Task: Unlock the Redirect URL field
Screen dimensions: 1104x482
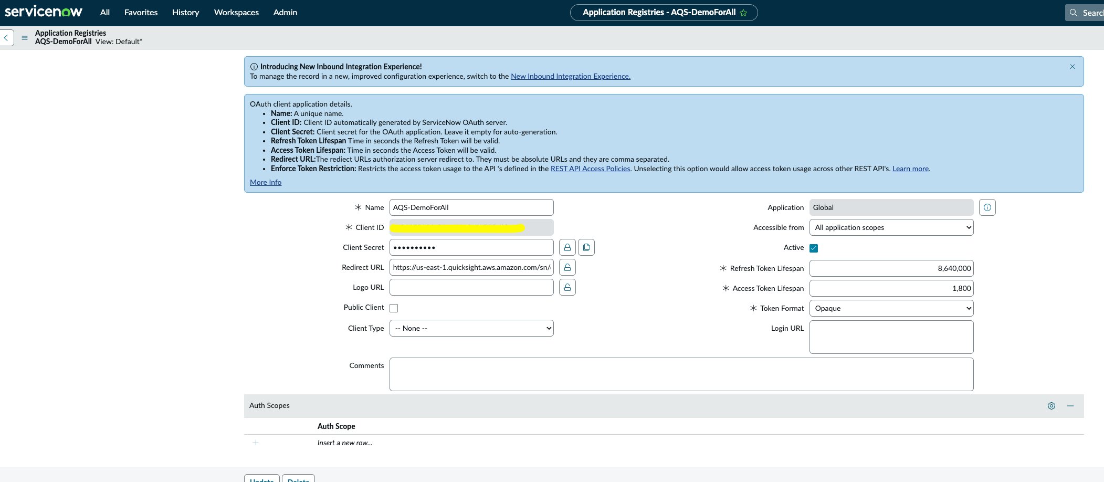Action: point(567,267)
